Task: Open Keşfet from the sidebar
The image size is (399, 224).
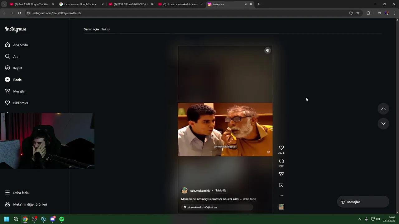Action: click(x=14, y=68)
